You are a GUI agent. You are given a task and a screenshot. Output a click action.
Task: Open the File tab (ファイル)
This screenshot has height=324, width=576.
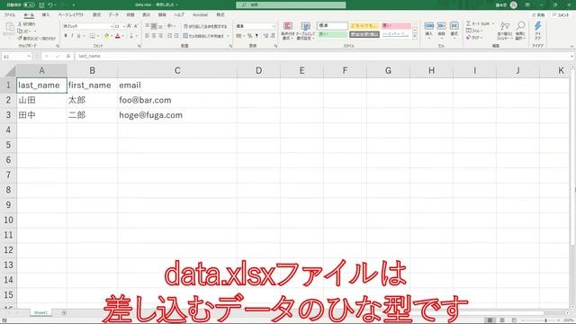(x=10, y=15)
